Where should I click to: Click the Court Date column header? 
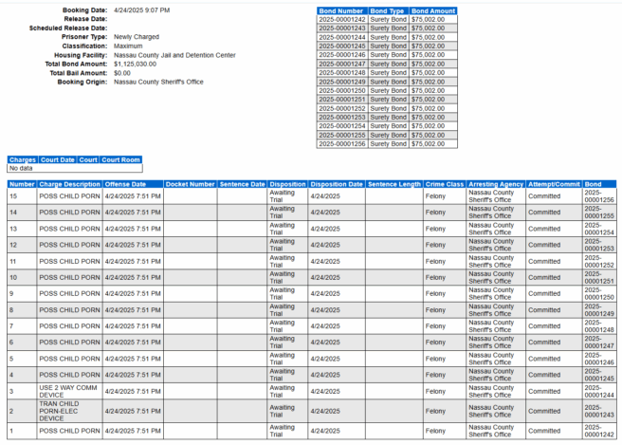click(57, 160)
